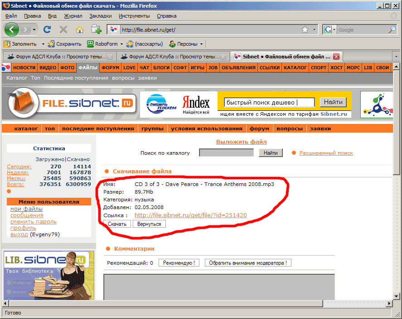The width and height of the screenshot is (402, 319).
Task: Open мои файлы in user menu
Action: [x=26, y=209]
